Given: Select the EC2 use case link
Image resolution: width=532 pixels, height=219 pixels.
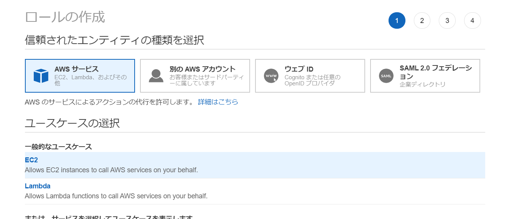Looking at the screenshot, I should (x=31, y=160).
